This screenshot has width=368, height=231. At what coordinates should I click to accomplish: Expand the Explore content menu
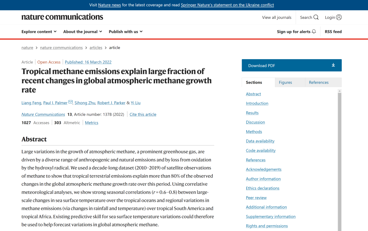(39, 32)
